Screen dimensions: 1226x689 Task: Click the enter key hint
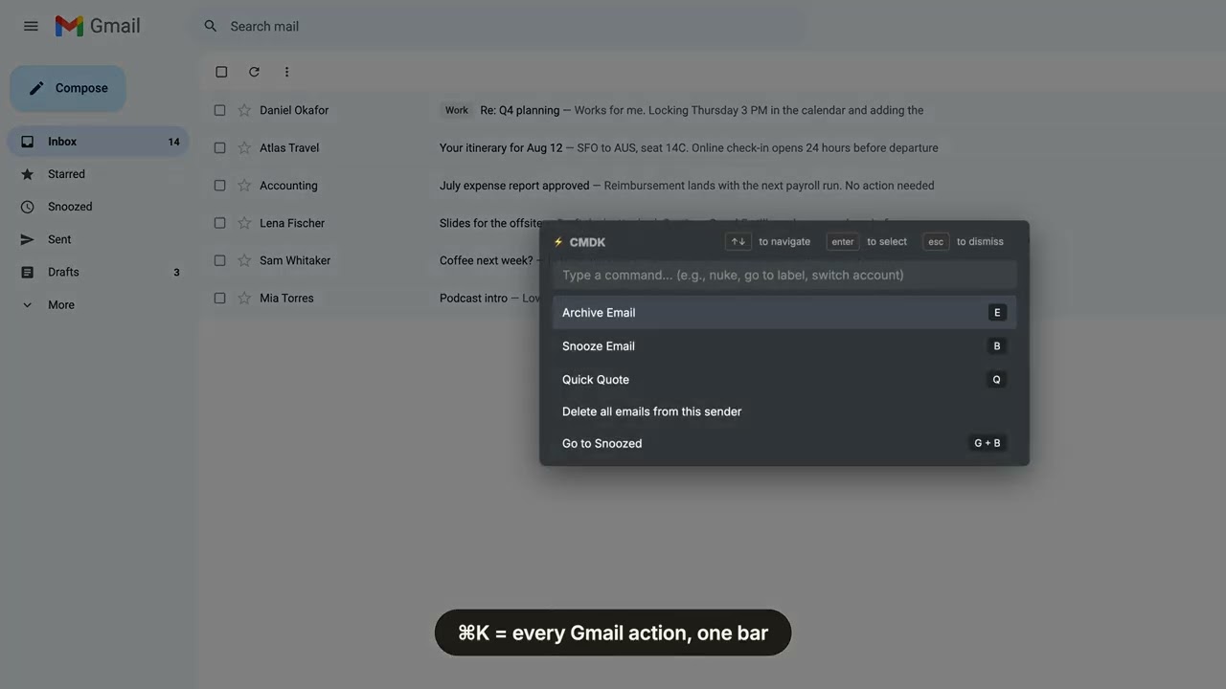(x=843, y=242)
